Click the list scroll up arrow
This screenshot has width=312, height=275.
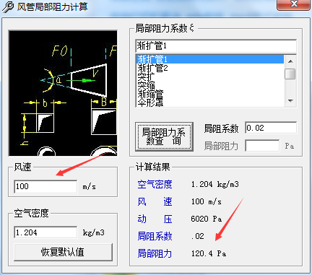point(290,61)
